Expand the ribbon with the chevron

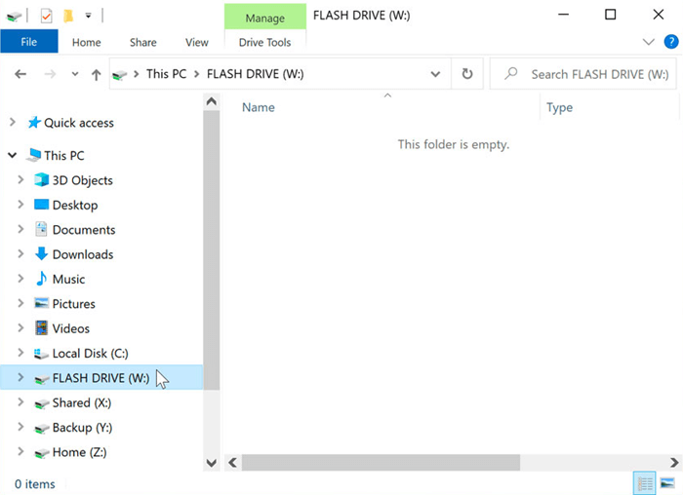649,42
